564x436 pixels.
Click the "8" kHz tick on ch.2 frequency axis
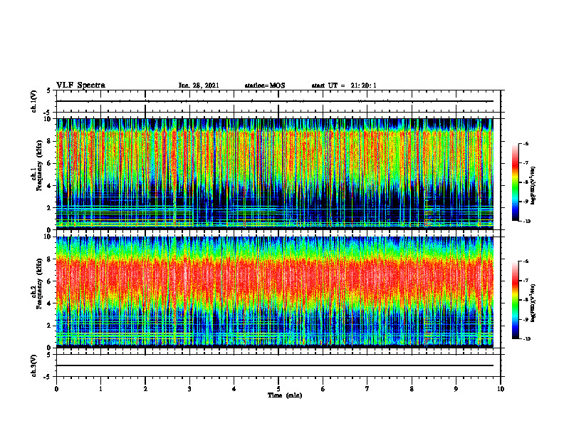(50, 259)
